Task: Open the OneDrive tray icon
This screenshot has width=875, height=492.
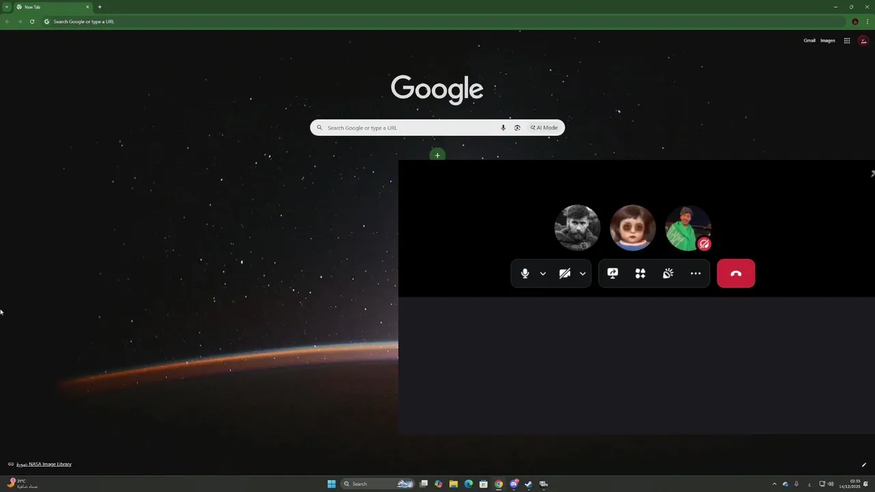Action: pyautogui.click(x=785, y=484)
